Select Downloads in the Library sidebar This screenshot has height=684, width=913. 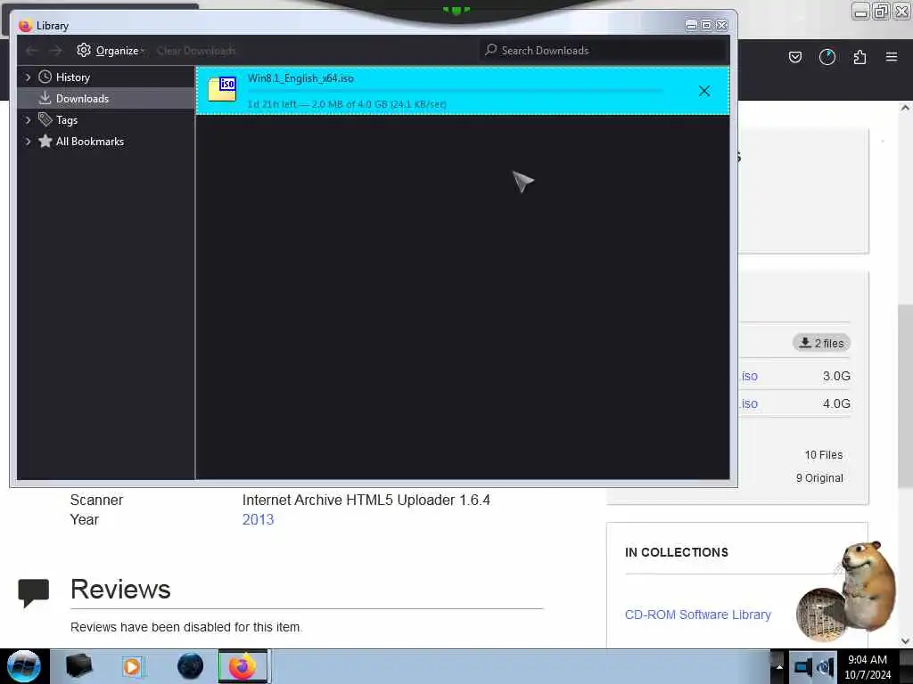(106, 98)
